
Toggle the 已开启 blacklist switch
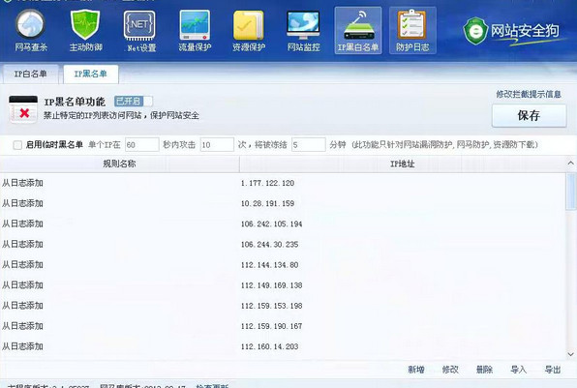pyautogui.click(x=134, y=102)
